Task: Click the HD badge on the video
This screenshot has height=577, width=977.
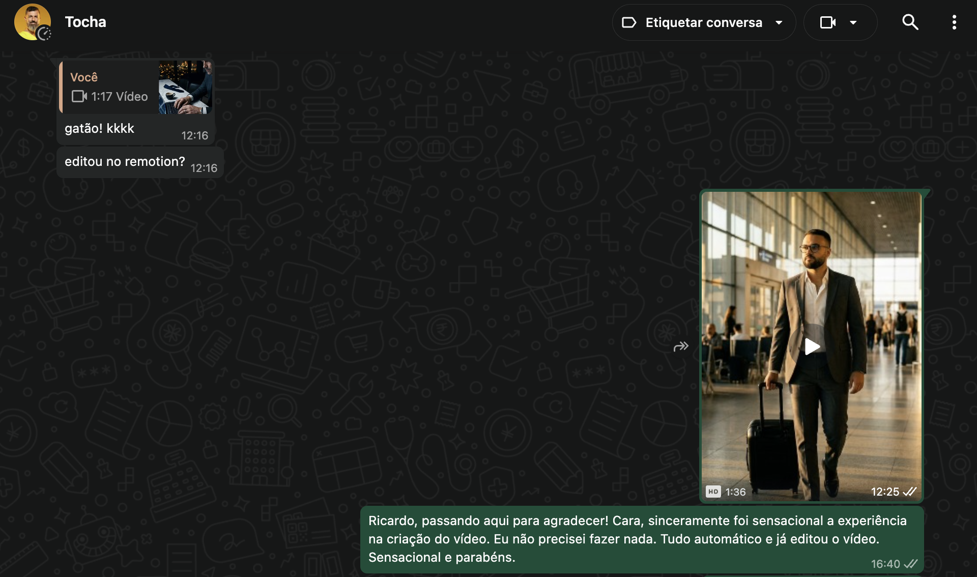Action: 714,492
